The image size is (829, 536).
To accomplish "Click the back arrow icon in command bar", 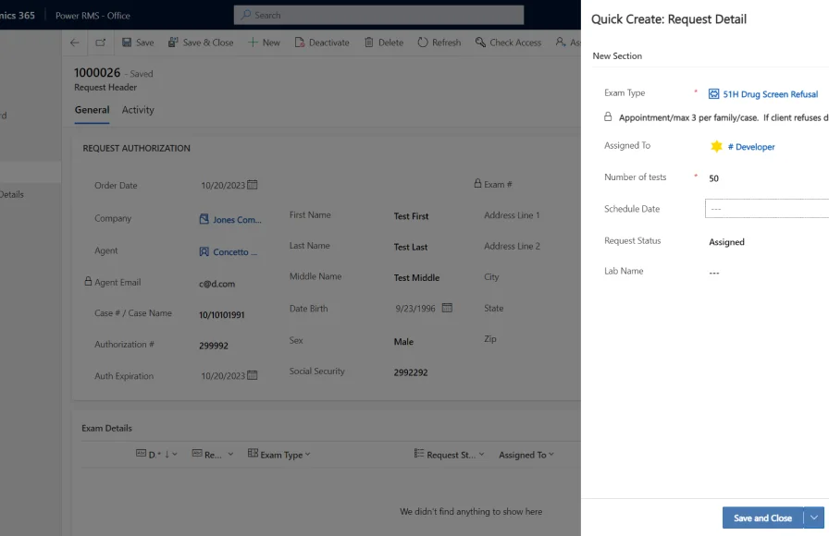I will (x=75, y=43).
